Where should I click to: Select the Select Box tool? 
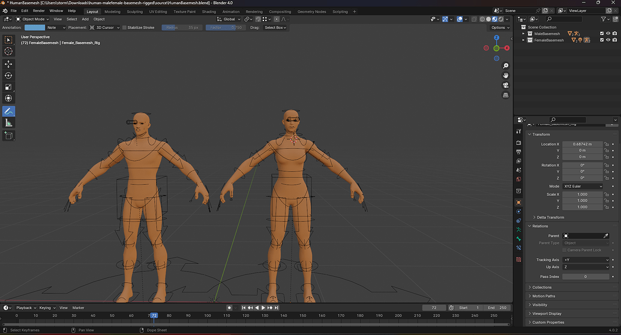[8, 40]
